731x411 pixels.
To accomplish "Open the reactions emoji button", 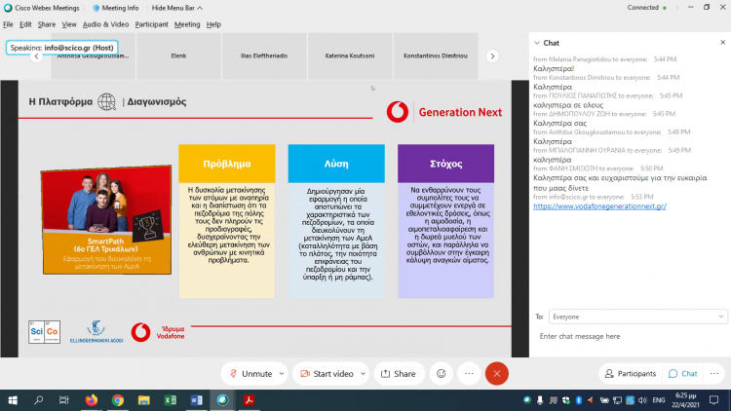I will [441, 374].
